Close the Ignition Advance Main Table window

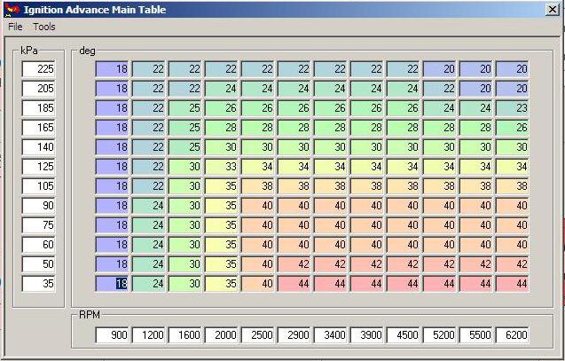click(552, 10)
